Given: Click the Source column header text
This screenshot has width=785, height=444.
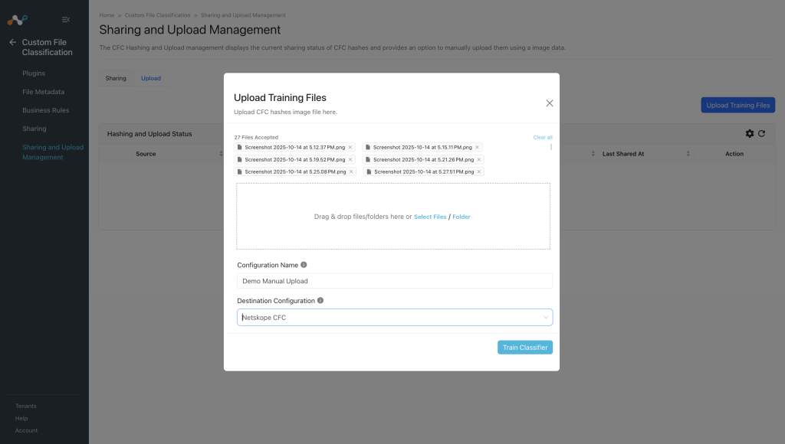Looking at the screenshot, I should [146, 154].
